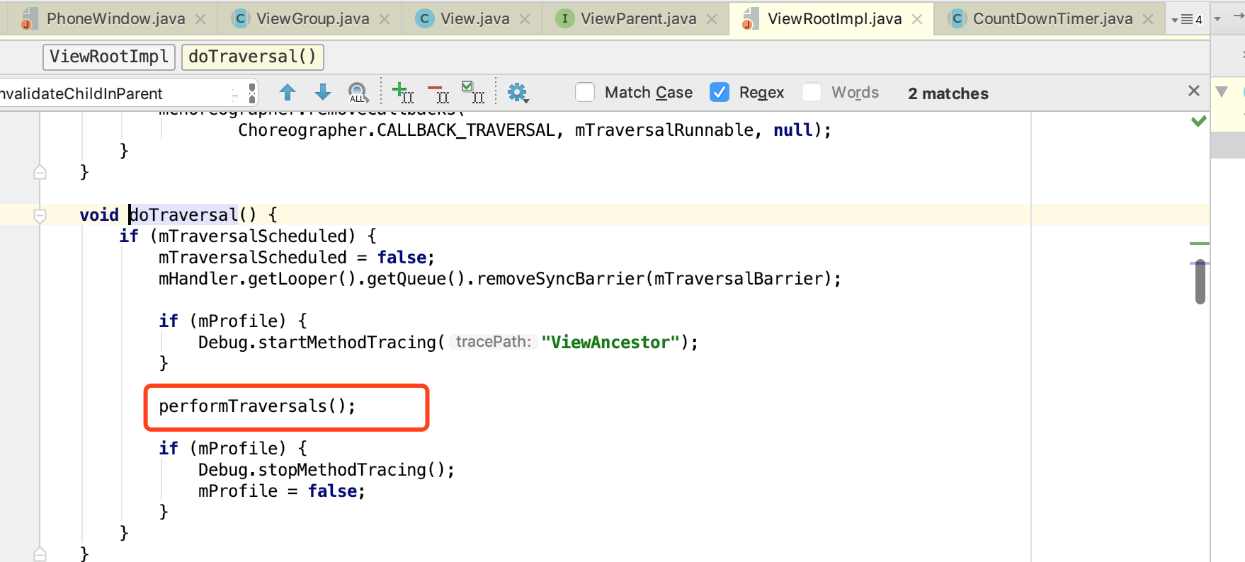Click the ViewParent.java interface icon
Screen dimensions: 1245x562
564,18
